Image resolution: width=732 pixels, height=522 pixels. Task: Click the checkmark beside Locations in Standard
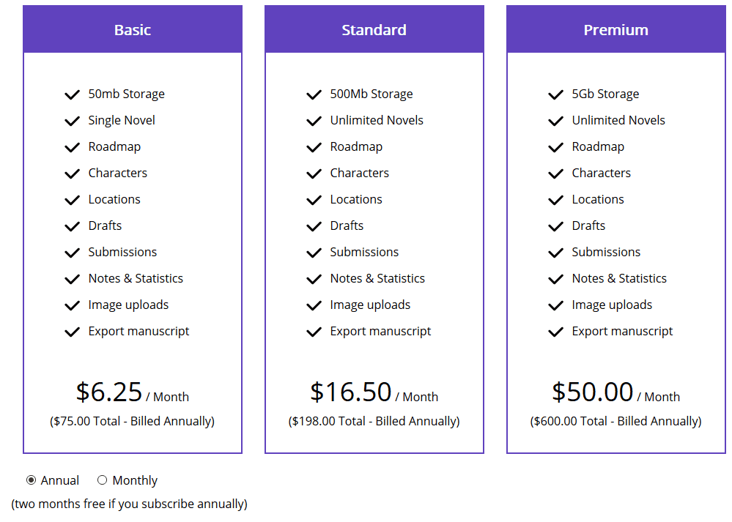click(314, 199)
